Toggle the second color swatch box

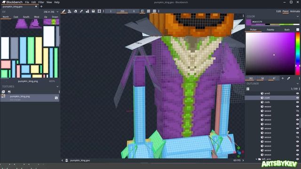298,30
